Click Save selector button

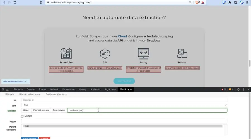(30, 138)
